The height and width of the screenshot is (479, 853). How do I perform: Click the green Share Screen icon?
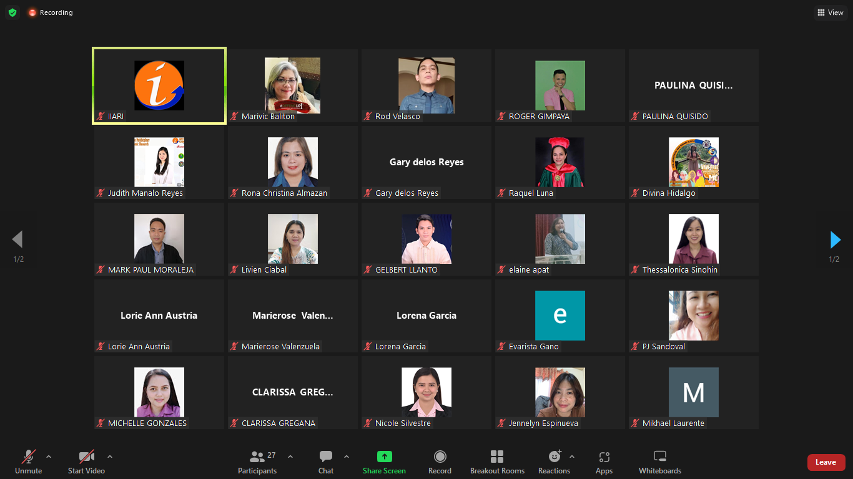384,457
